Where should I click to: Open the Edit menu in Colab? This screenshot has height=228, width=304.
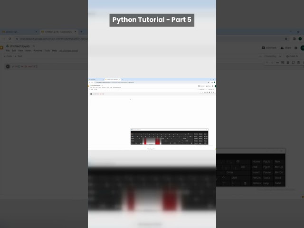pos(14,51)
